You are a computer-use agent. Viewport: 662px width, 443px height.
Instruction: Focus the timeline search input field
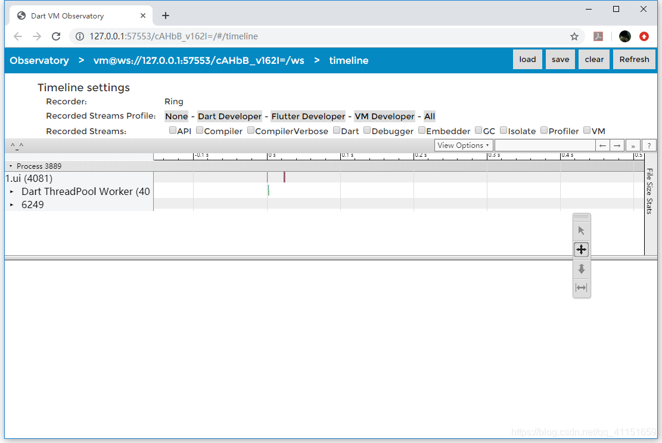pos(545,145)
